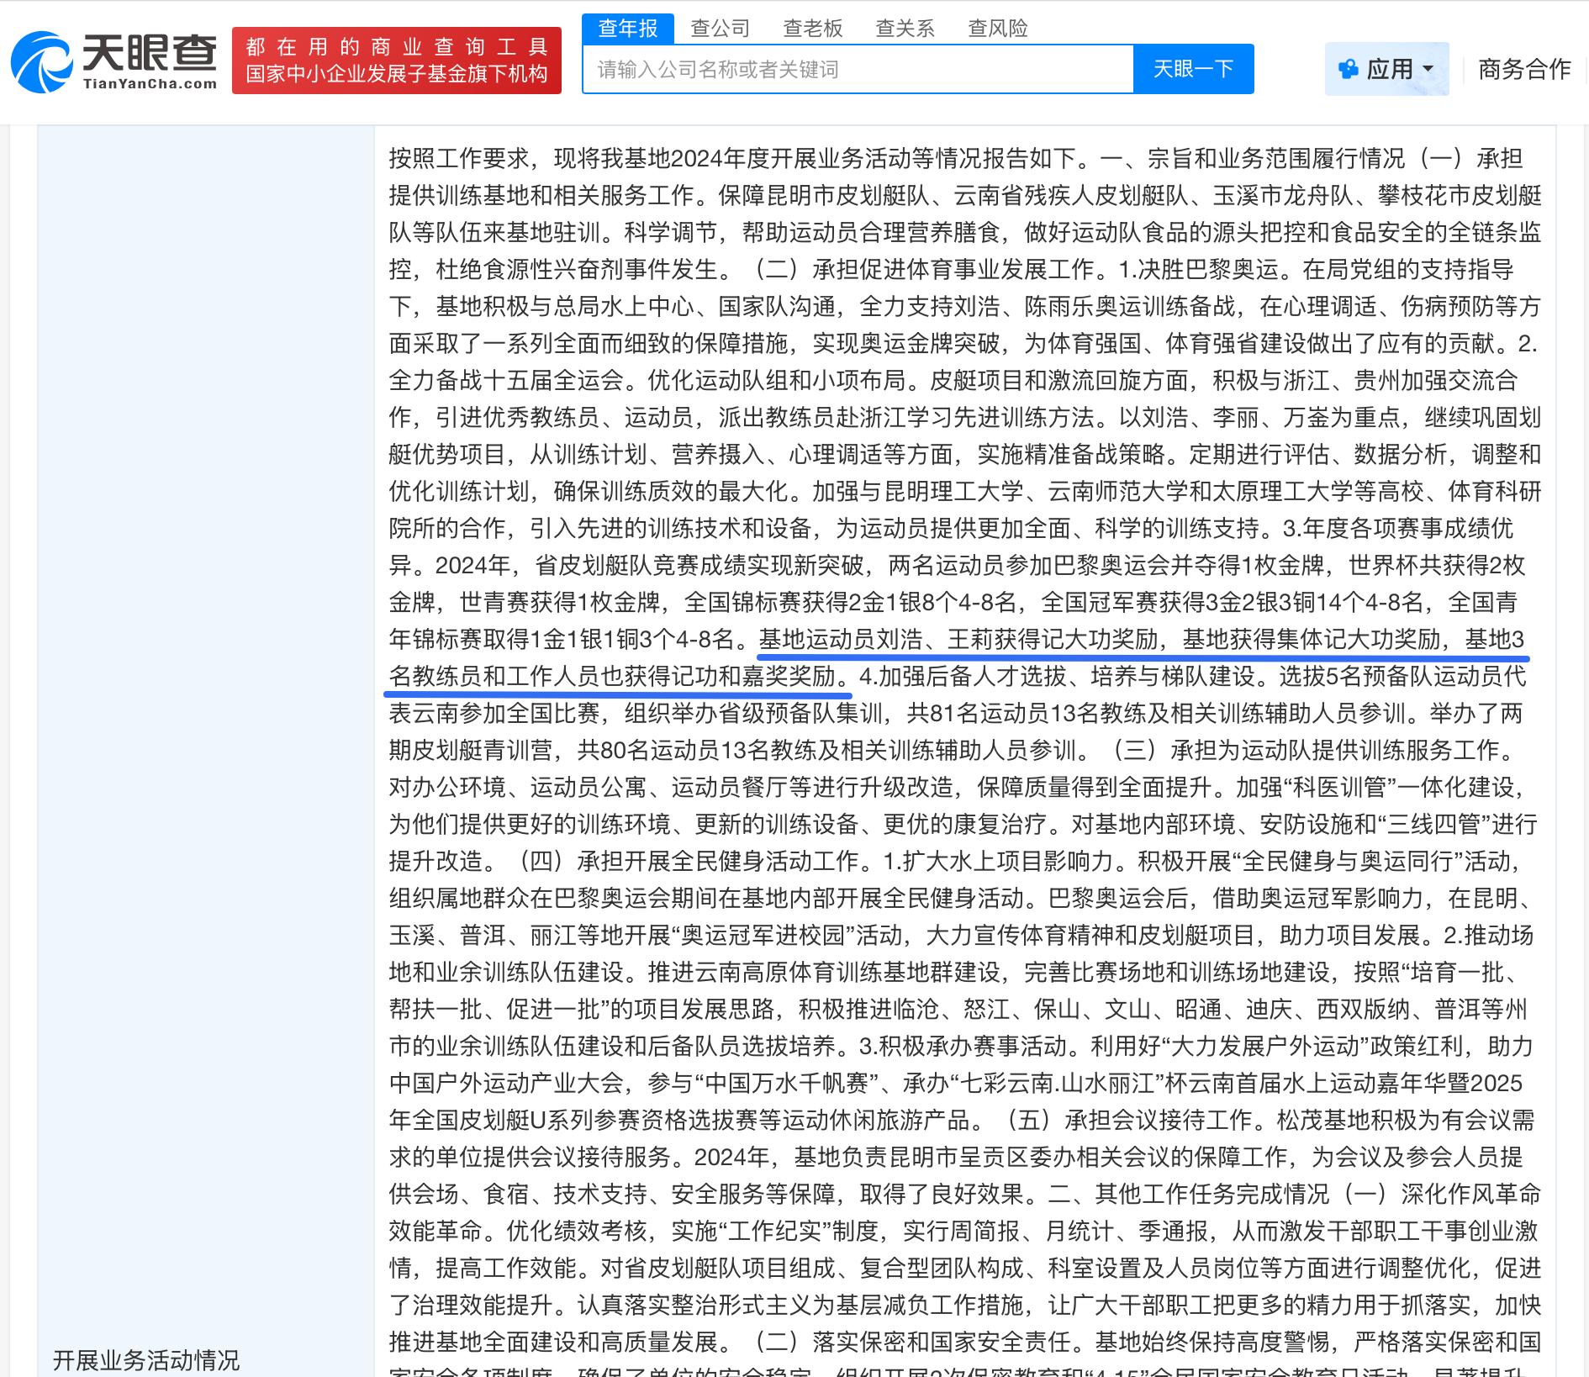Click the red 国家中小企业发展子基金旗下机构 banner
This screenshot has width=1589, height=1377.
[x=396, y=74]
